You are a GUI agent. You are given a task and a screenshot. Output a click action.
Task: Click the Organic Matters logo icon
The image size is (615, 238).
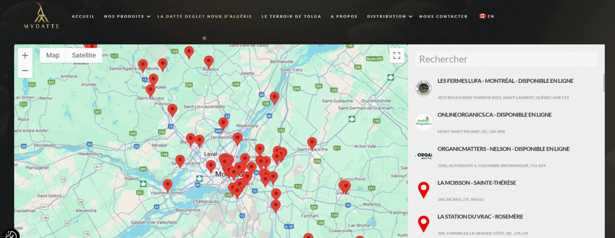[424, 156]
